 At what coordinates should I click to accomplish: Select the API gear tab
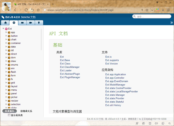(14, 23)
